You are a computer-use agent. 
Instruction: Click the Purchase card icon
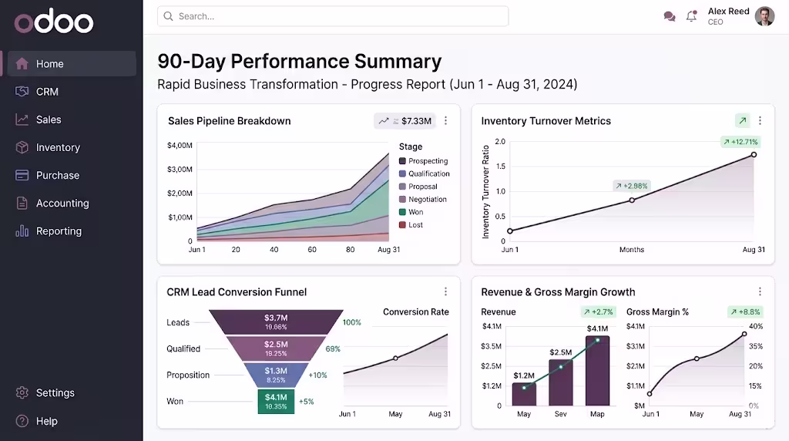pyautogui.click(x=22, y=175)
